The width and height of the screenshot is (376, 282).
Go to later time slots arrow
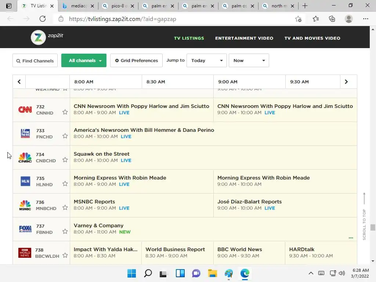346,82
